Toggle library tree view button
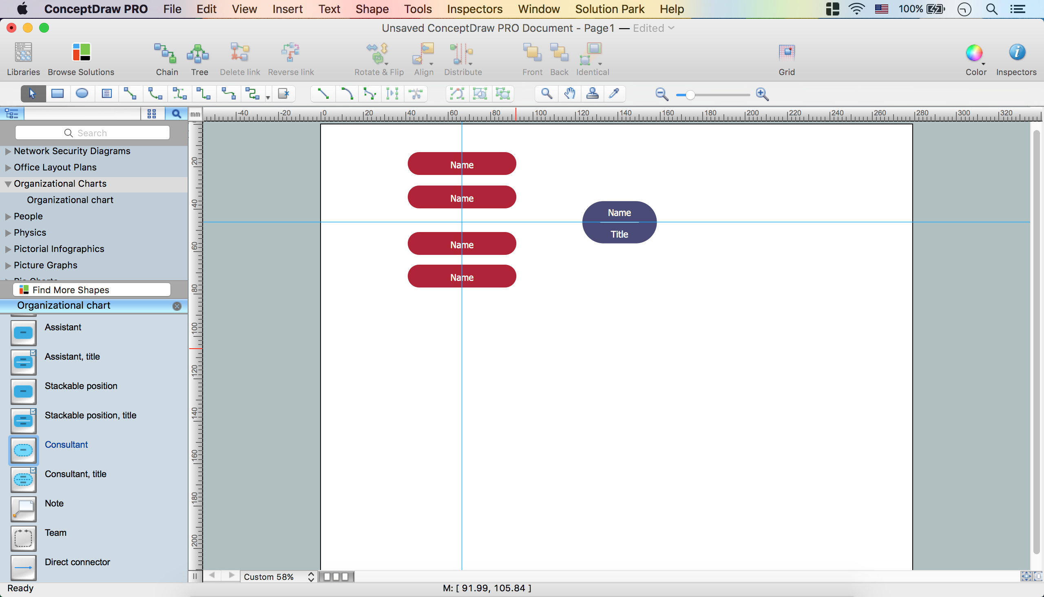1044x597 pixels. point(12,114)
